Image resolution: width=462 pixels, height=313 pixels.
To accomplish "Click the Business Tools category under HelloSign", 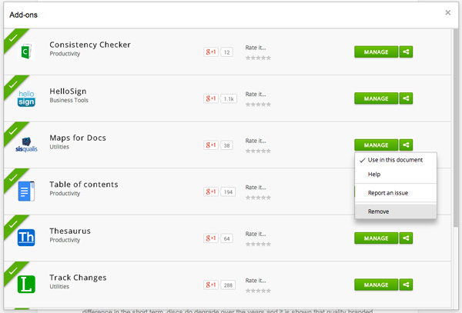I will coord(69,100).
